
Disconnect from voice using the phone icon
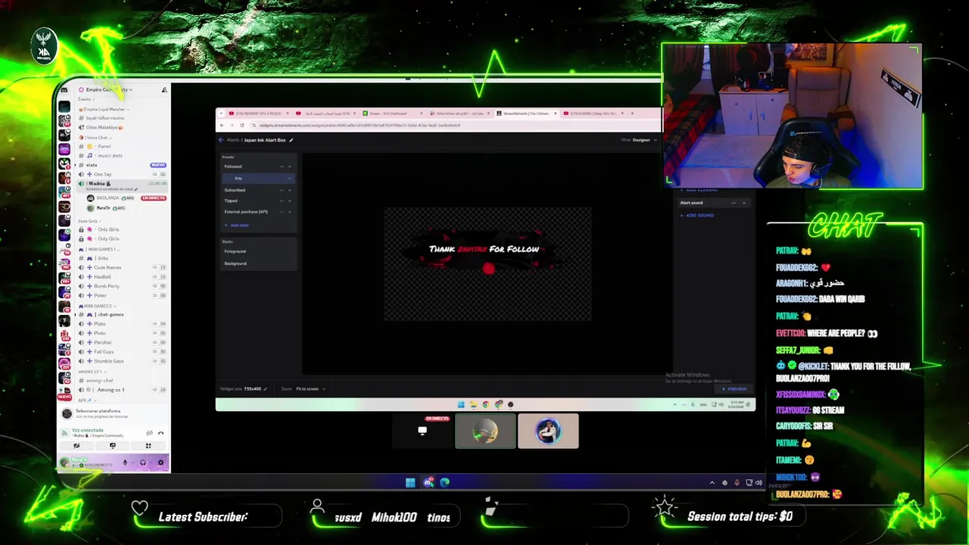coord(160,433)
